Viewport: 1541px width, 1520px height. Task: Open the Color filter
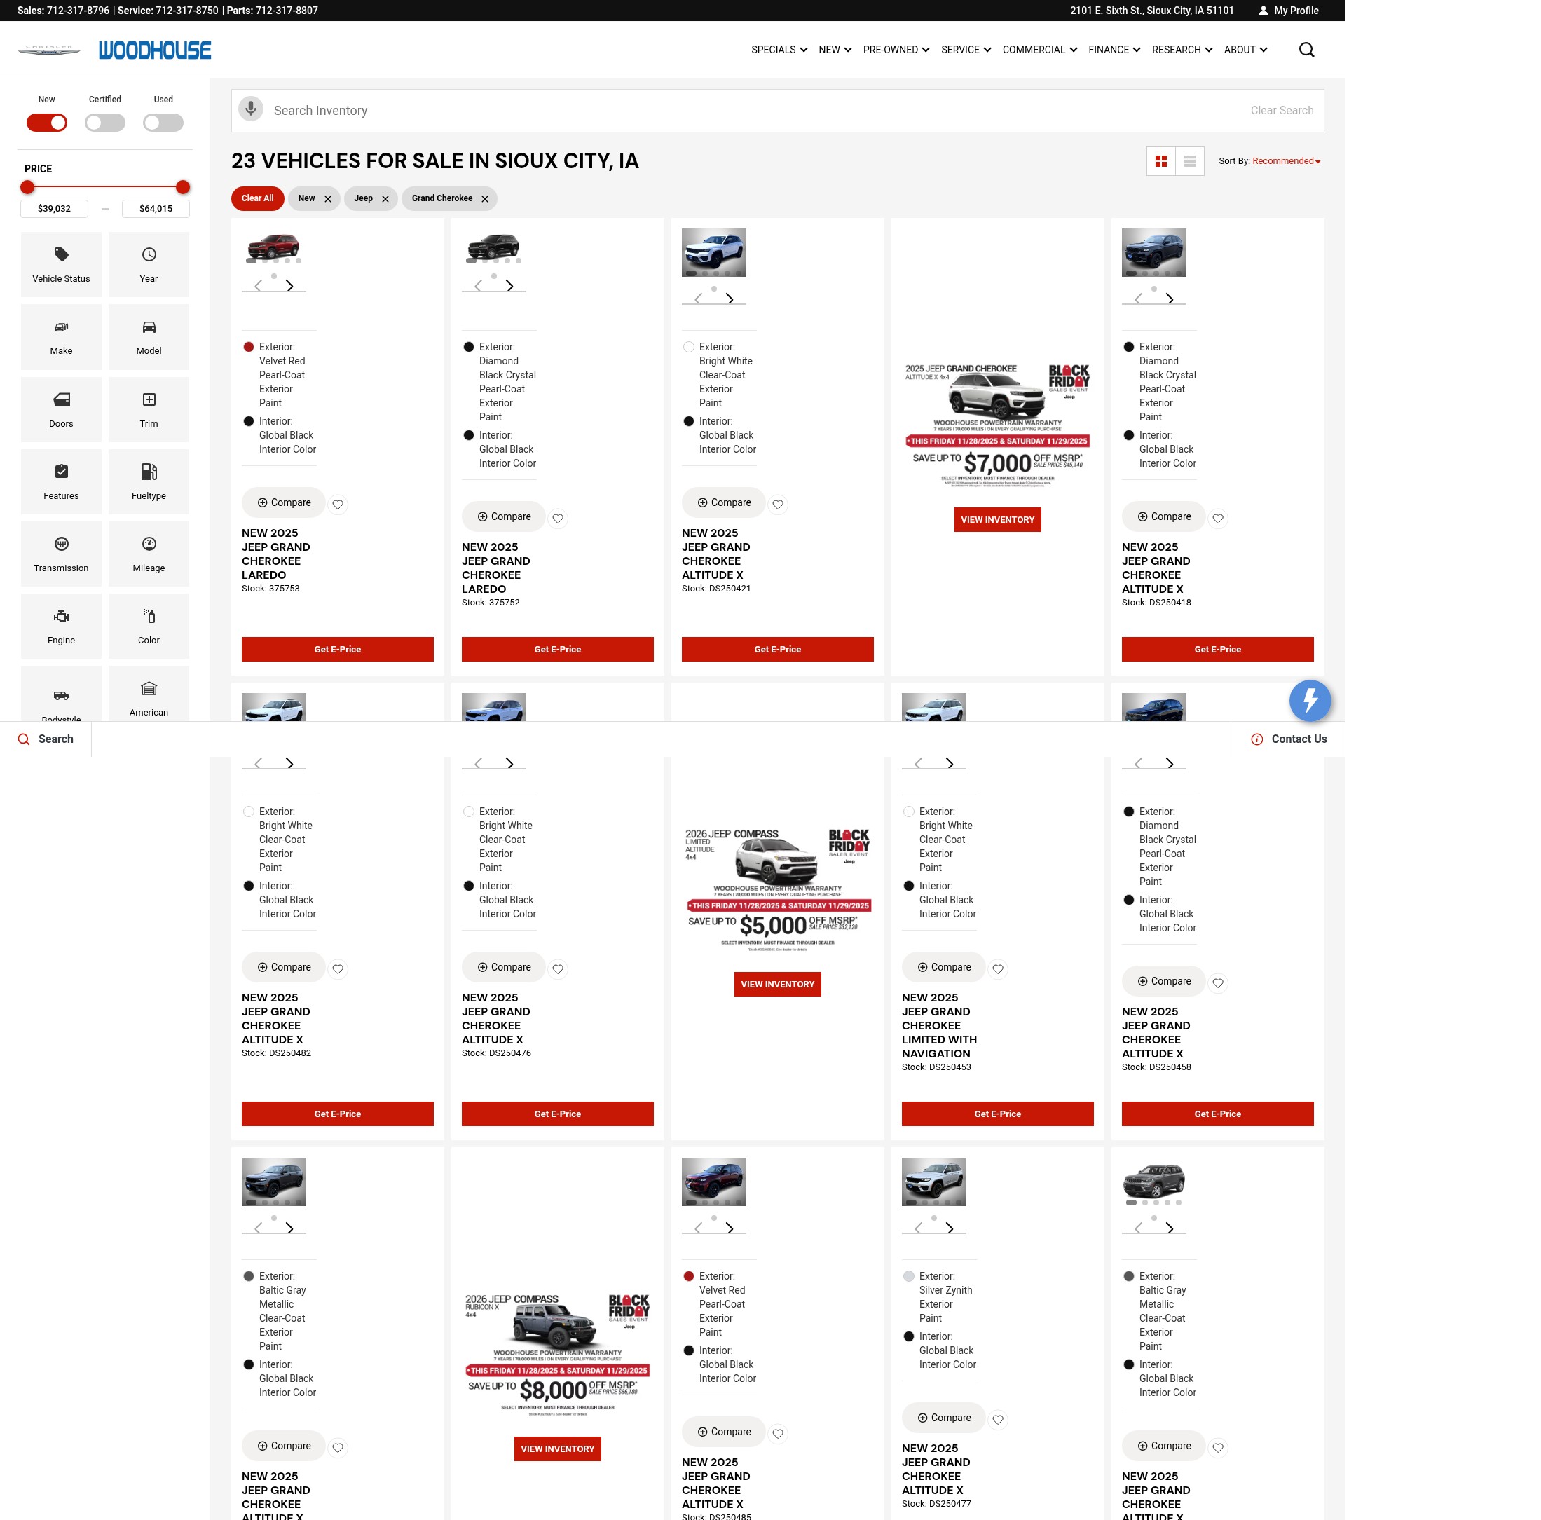[149, 627]
